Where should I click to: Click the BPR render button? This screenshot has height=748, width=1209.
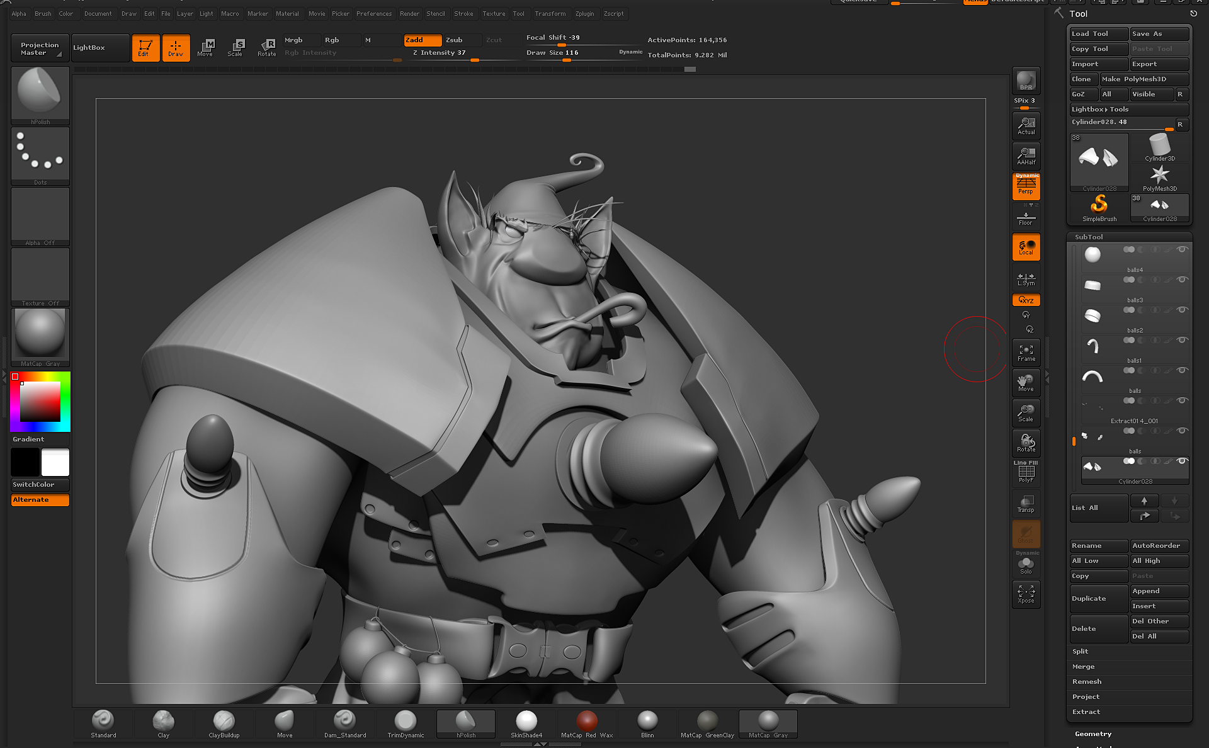(x=1026, y=81)
